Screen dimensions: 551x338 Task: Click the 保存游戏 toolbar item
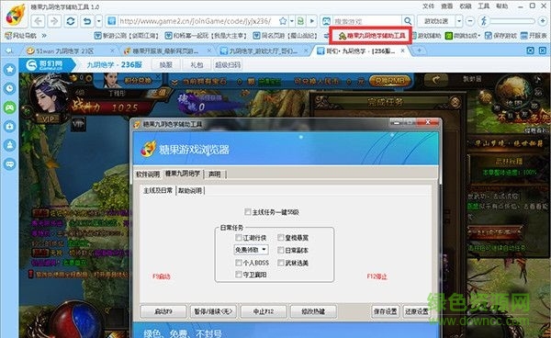[500, 36]
